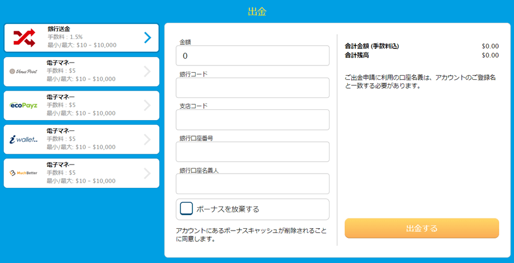Image resolution: width=514 pixels, height=263 pixels.
Task: Expand the ecoPayz row chevron
Action: [x=147, y=105]
